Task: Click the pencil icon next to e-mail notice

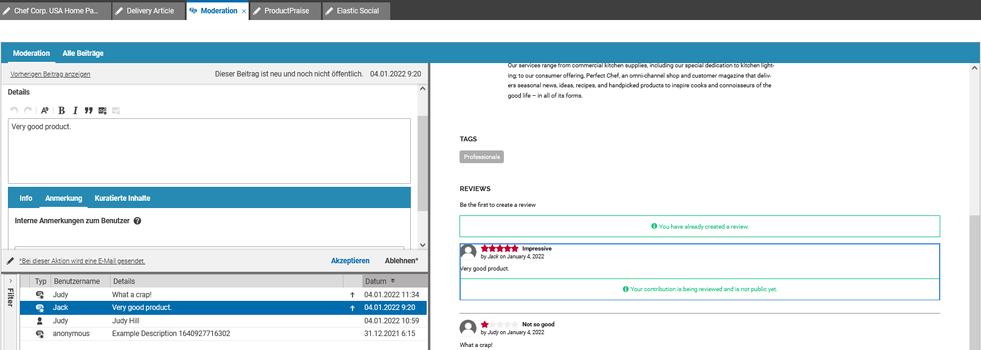Action: click(x=10, y=261)
